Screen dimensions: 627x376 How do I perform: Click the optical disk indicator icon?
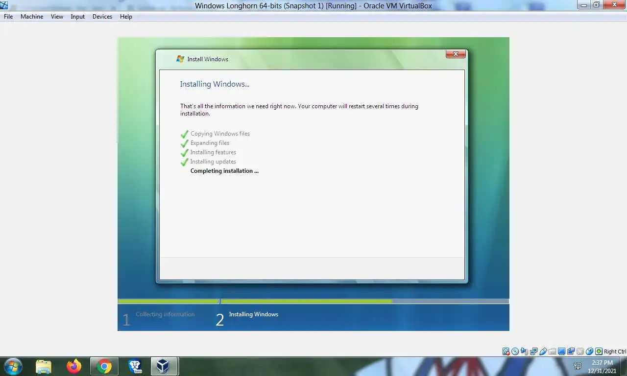tap(515, 351)
